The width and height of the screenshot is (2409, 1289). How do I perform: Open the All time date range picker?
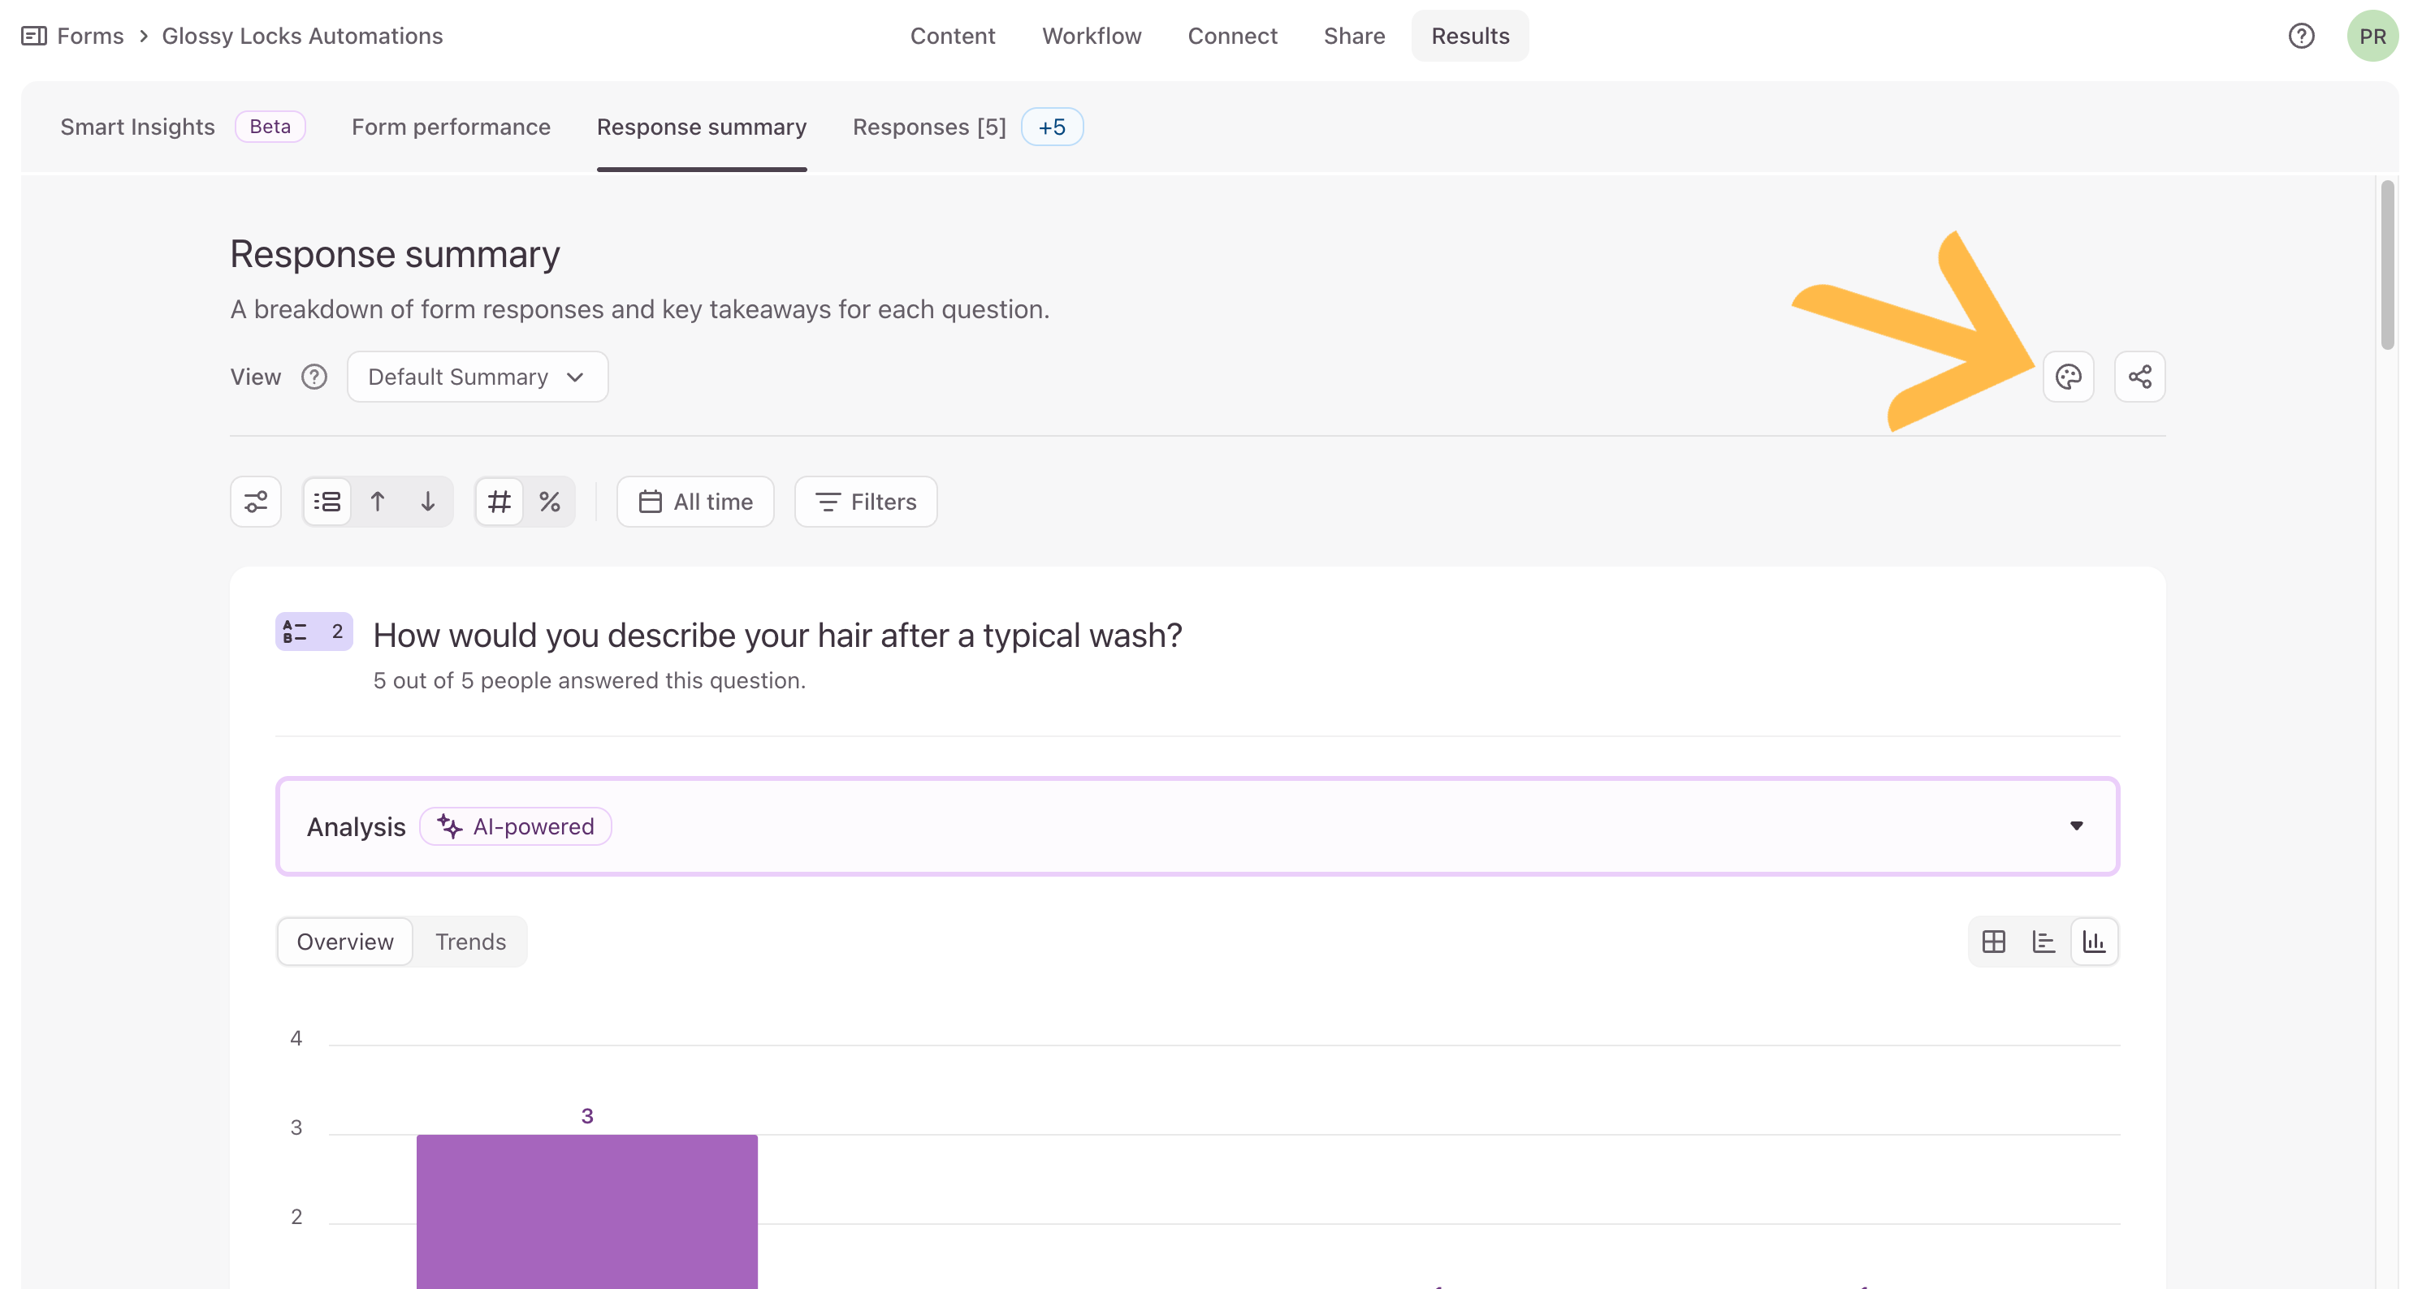coord(696,502)
